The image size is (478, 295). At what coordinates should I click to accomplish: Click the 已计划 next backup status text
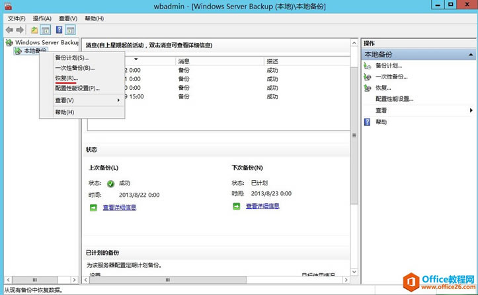[x=259, y=183]
